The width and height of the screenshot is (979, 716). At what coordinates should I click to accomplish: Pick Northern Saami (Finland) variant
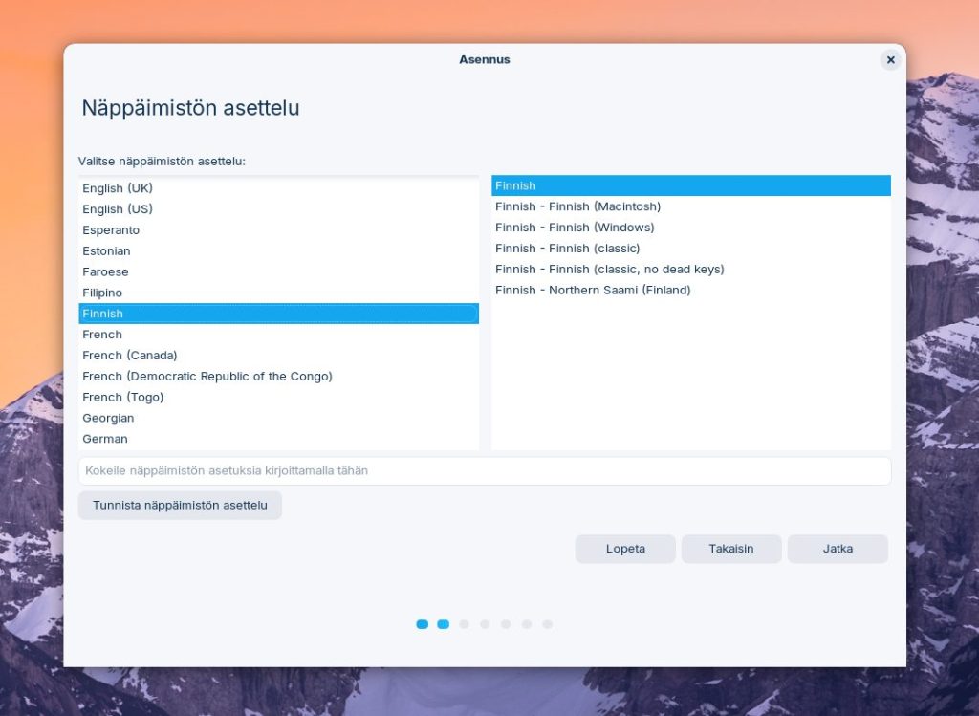coord(691,291)
